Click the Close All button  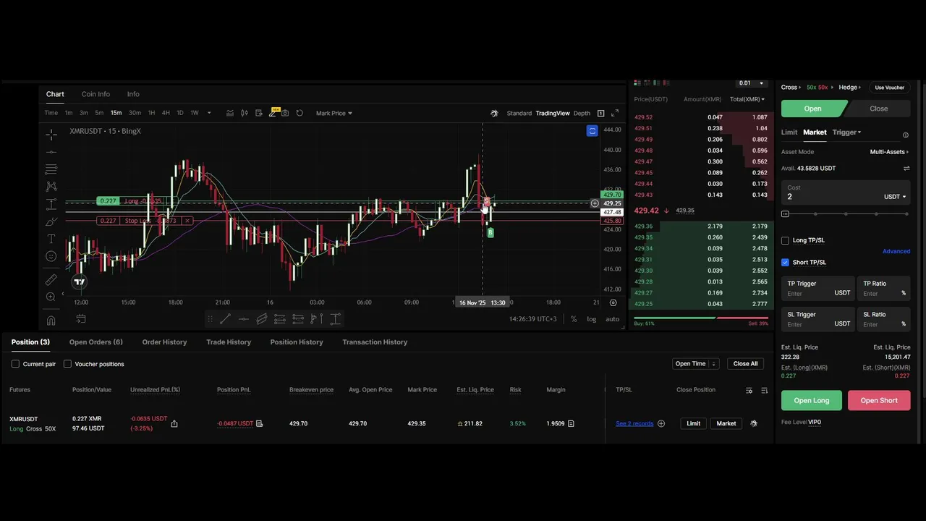[745, 364]
